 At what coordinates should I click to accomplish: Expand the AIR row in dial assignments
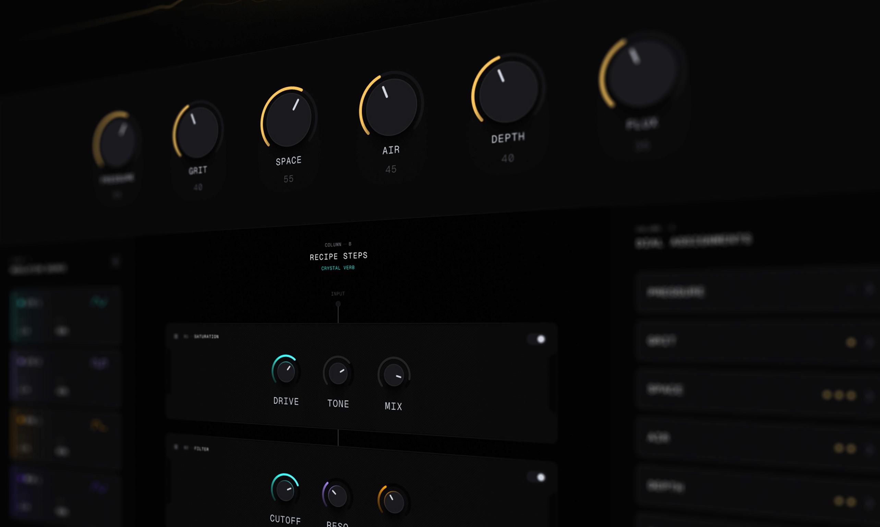[869, 449]
